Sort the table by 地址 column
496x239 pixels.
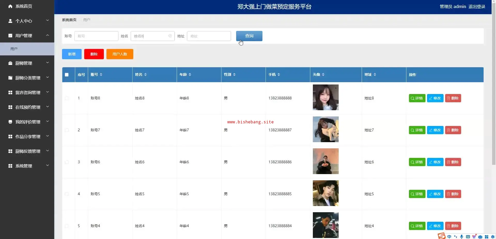(375, 74)
